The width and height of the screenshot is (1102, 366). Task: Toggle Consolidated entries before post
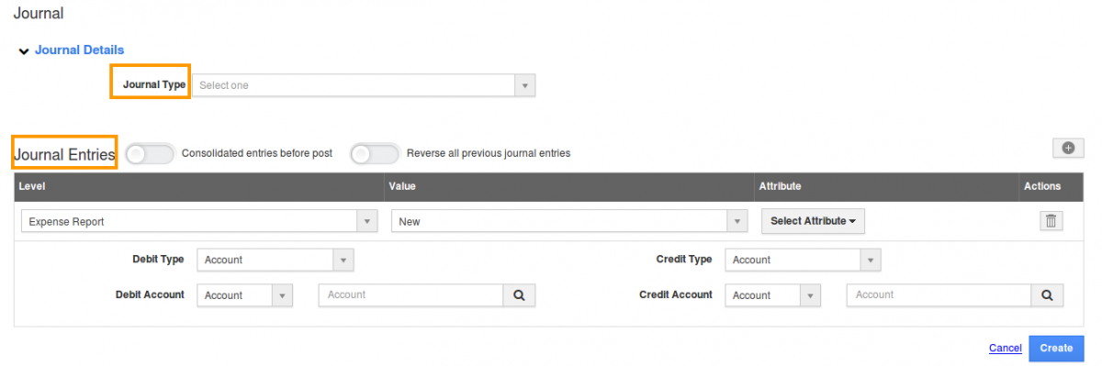point(150,154)
